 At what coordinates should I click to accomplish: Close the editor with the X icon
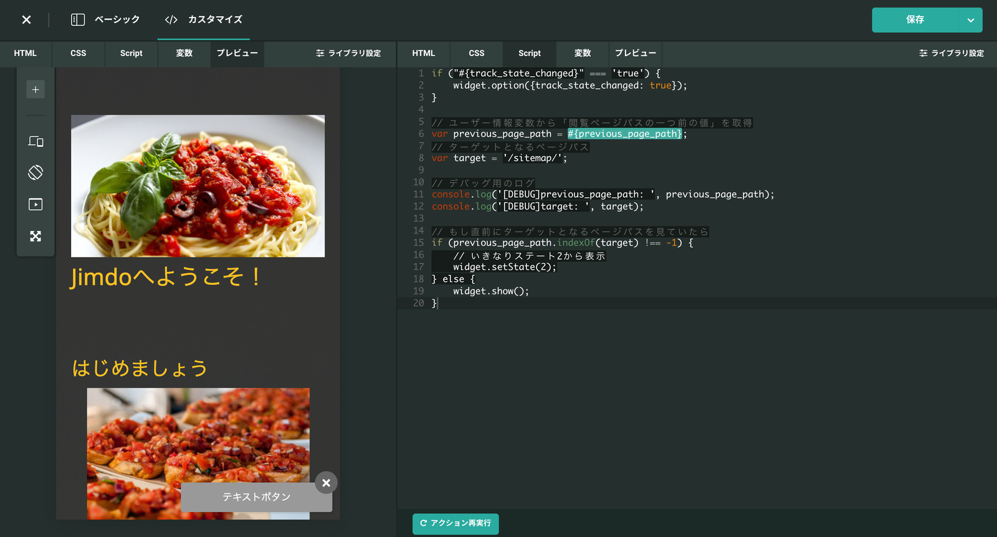[x=26, y=20]
